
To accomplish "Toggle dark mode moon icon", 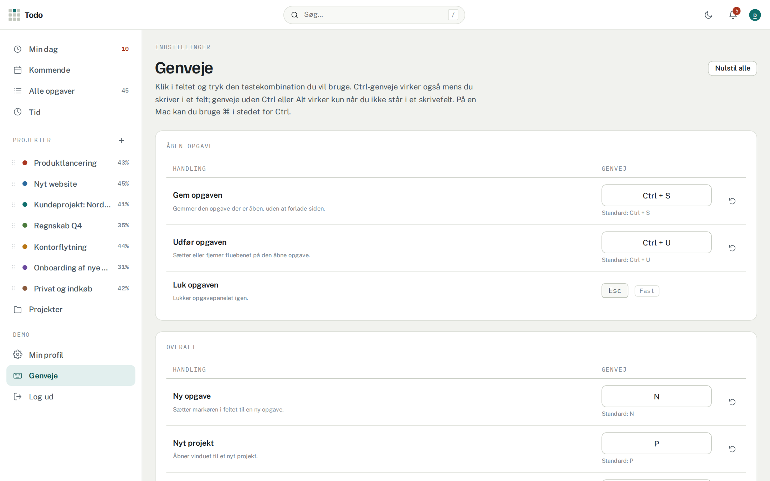I will coord(708,15).
